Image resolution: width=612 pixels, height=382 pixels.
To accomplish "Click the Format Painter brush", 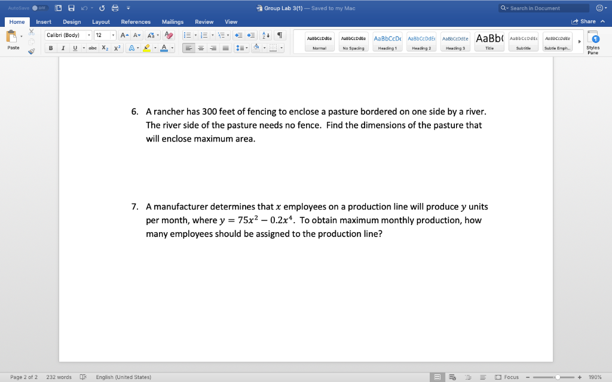I will [x=32, y=51].
